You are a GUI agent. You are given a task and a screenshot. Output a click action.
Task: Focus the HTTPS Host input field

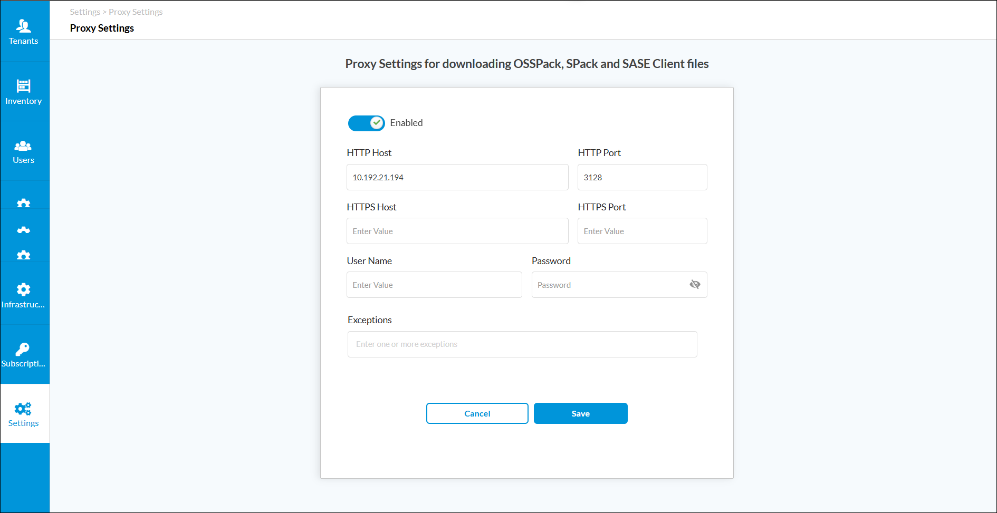coord(457,231)
